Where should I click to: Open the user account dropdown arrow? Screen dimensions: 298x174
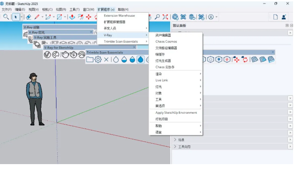pos(216,17)
